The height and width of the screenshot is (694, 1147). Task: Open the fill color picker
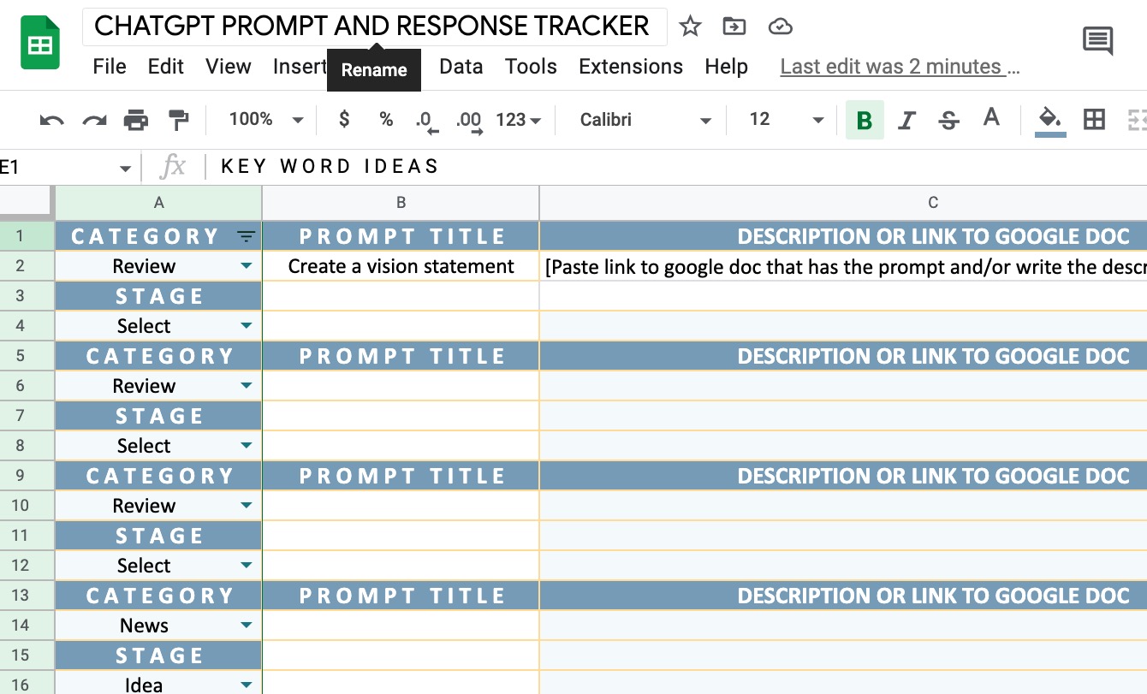click(1050, 119)
